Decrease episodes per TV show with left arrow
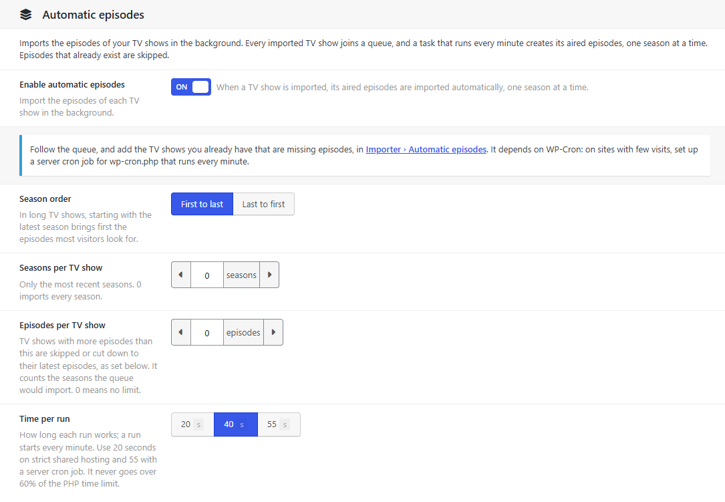725x502 pixels. coord(181,332)
